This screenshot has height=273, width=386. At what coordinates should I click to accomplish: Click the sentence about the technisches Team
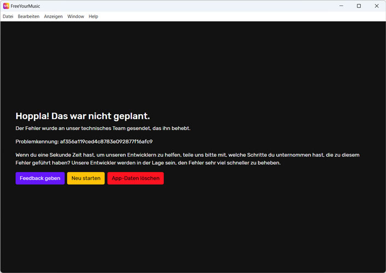[x=103, y=128]
